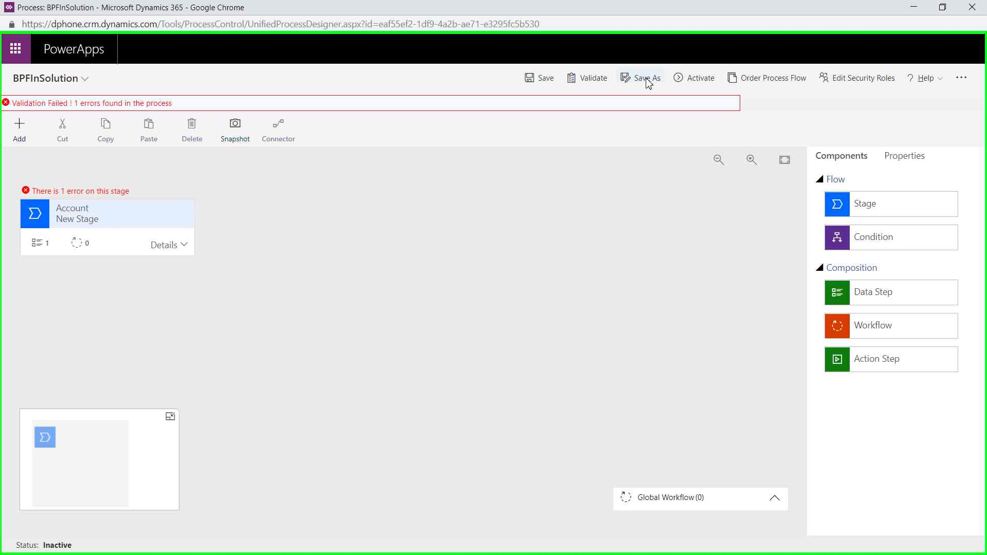Expand the Global Workflow panel
Viewport: 987px width, 555px height.
pos(774,498)
